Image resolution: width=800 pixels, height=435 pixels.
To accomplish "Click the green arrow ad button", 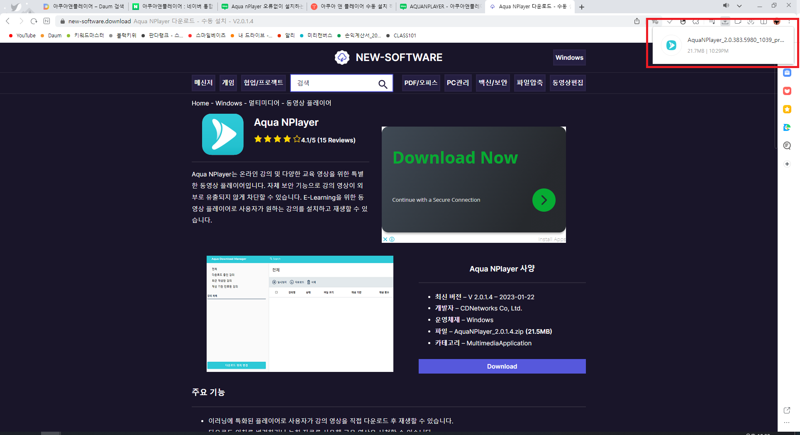I will coord(544,200).
